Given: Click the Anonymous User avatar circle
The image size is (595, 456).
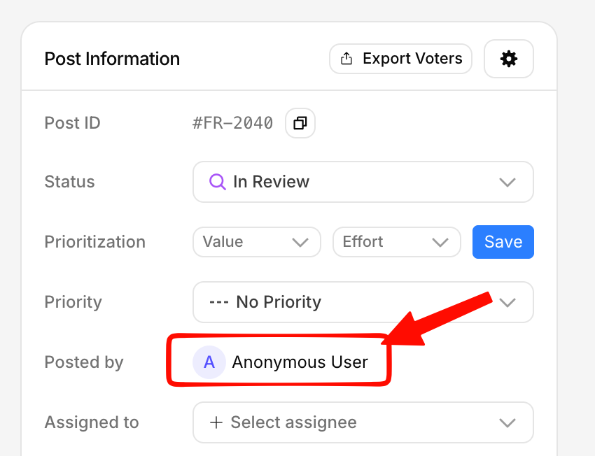Looking at the screenshot, I should pyautogui.click(x=209, y=362).
